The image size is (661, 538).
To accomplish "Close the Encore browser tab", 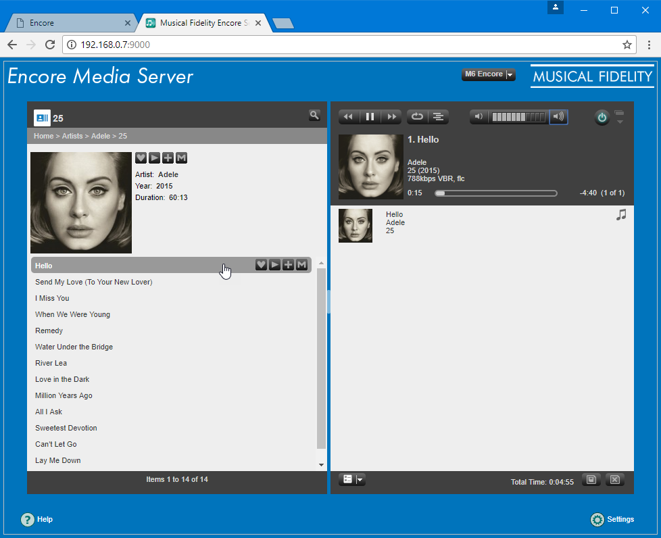I will 127,23.
